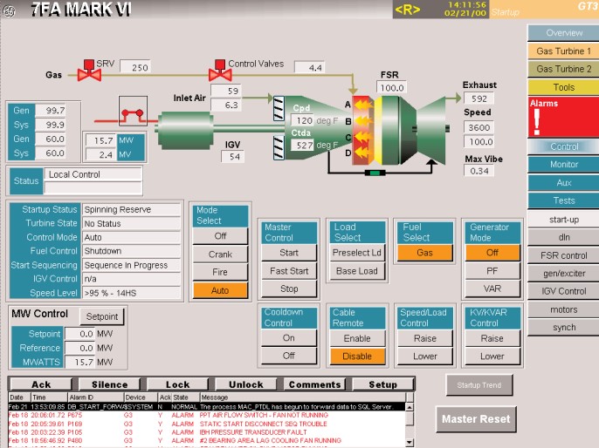Viewport: 599px width, 448px height.
Task: Raise KV/KVAR Control
Action: (x=492, y=338)
